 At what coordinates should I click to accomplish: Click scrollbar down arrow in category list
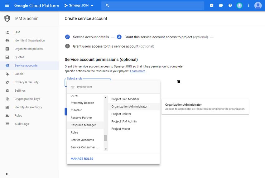[106, 149]
